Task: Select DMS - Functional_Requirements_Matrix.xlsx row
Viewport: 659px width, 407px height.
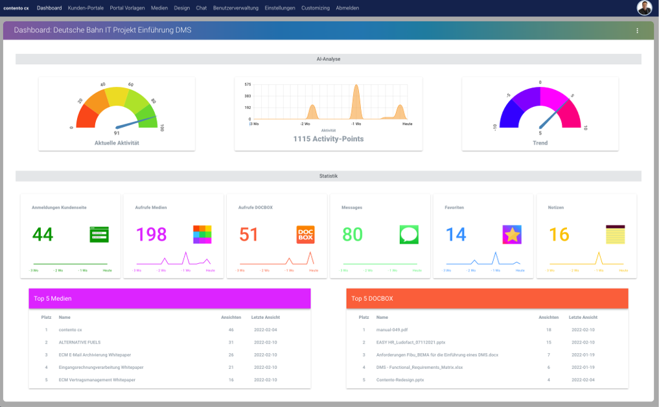Action: point(487,367)
